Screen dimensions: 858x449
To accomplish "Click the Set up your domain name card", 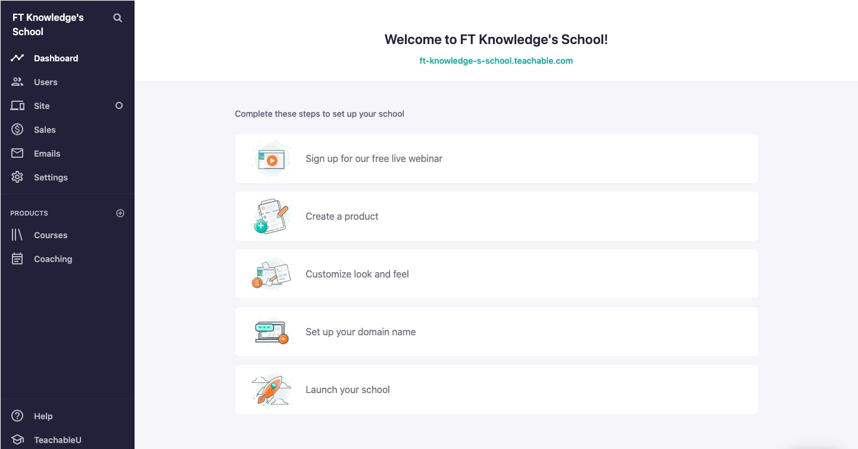I will click(496, 332).
